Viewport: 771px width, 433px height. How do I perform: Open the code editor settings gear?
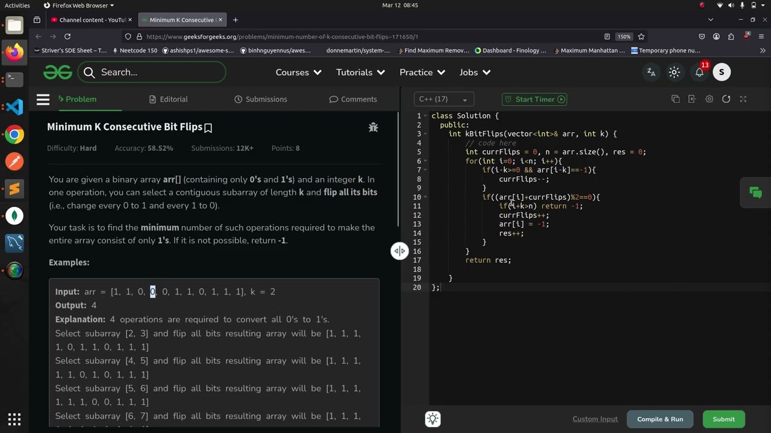(x=709, y=99)
